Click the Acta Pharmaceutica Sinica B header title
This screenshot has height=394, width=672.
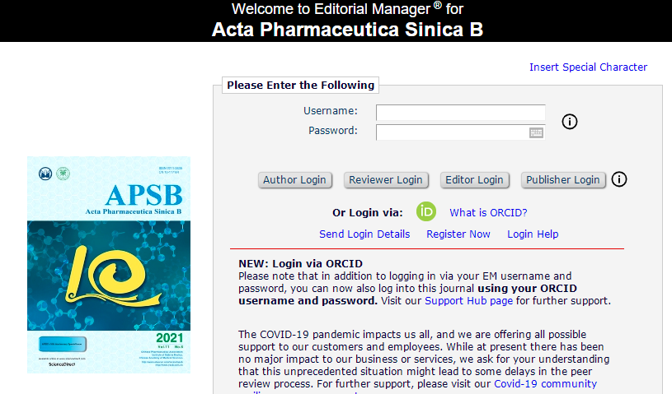click(347, 30)
